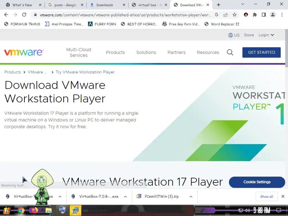Toggle the browser side panel icon
Image resolution: width=288 pixels, height=216 pixels.
pos(264,15)
